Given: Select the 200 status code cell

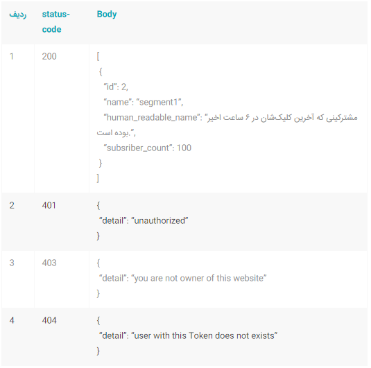Looking at the screenshot, I should point(49,56).
